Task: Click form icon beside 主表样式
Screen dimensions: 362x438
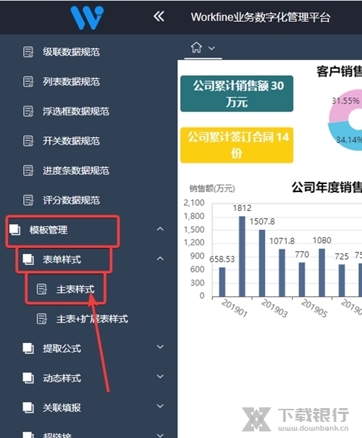Action: click(x=42, y=289)
